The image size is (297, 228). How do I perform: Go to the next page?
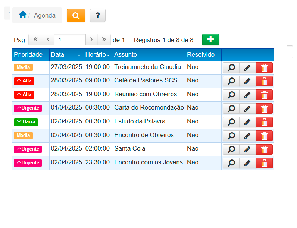[x=91, y=39]
